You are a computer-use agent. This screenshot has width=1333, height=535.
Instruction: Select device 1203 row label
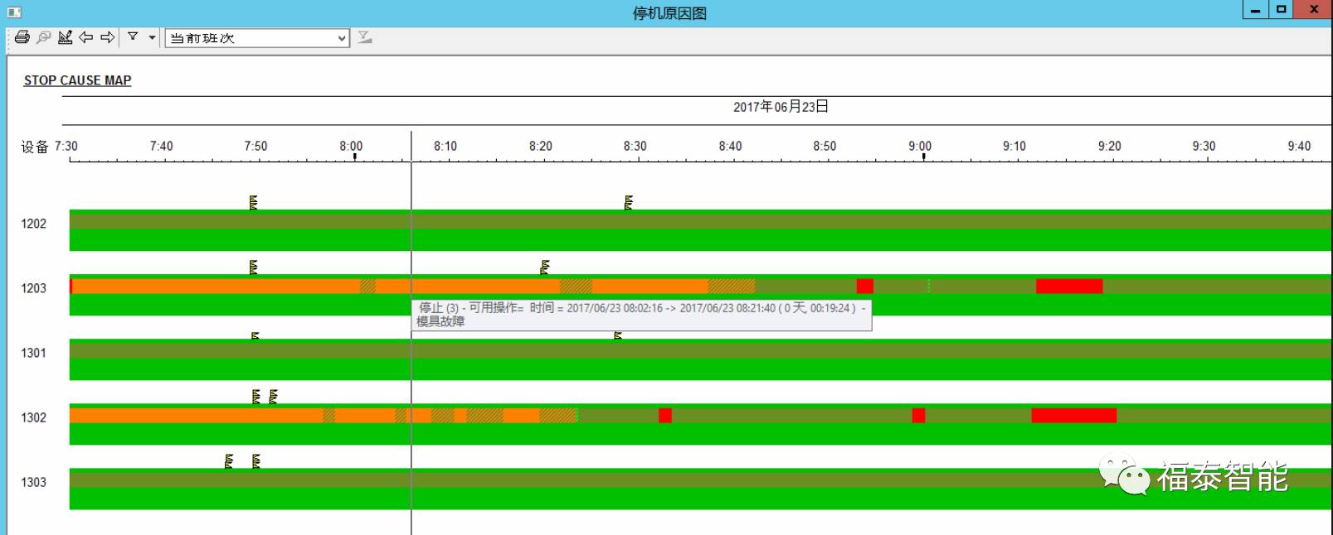(34, 288)
